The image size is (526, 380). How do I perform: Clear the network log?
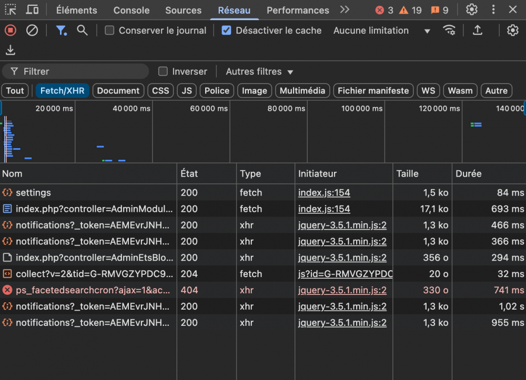click(32, 30)
